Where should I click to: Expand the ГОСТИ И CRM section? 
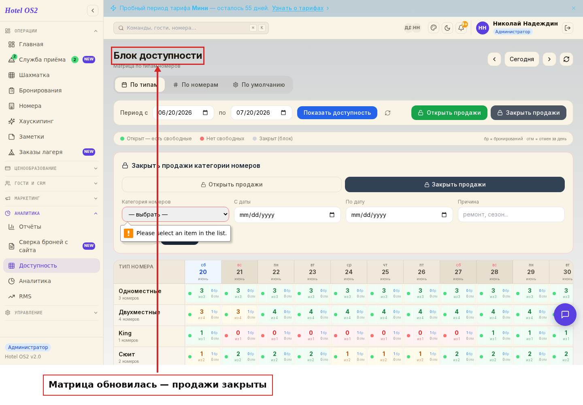[51, 183]
